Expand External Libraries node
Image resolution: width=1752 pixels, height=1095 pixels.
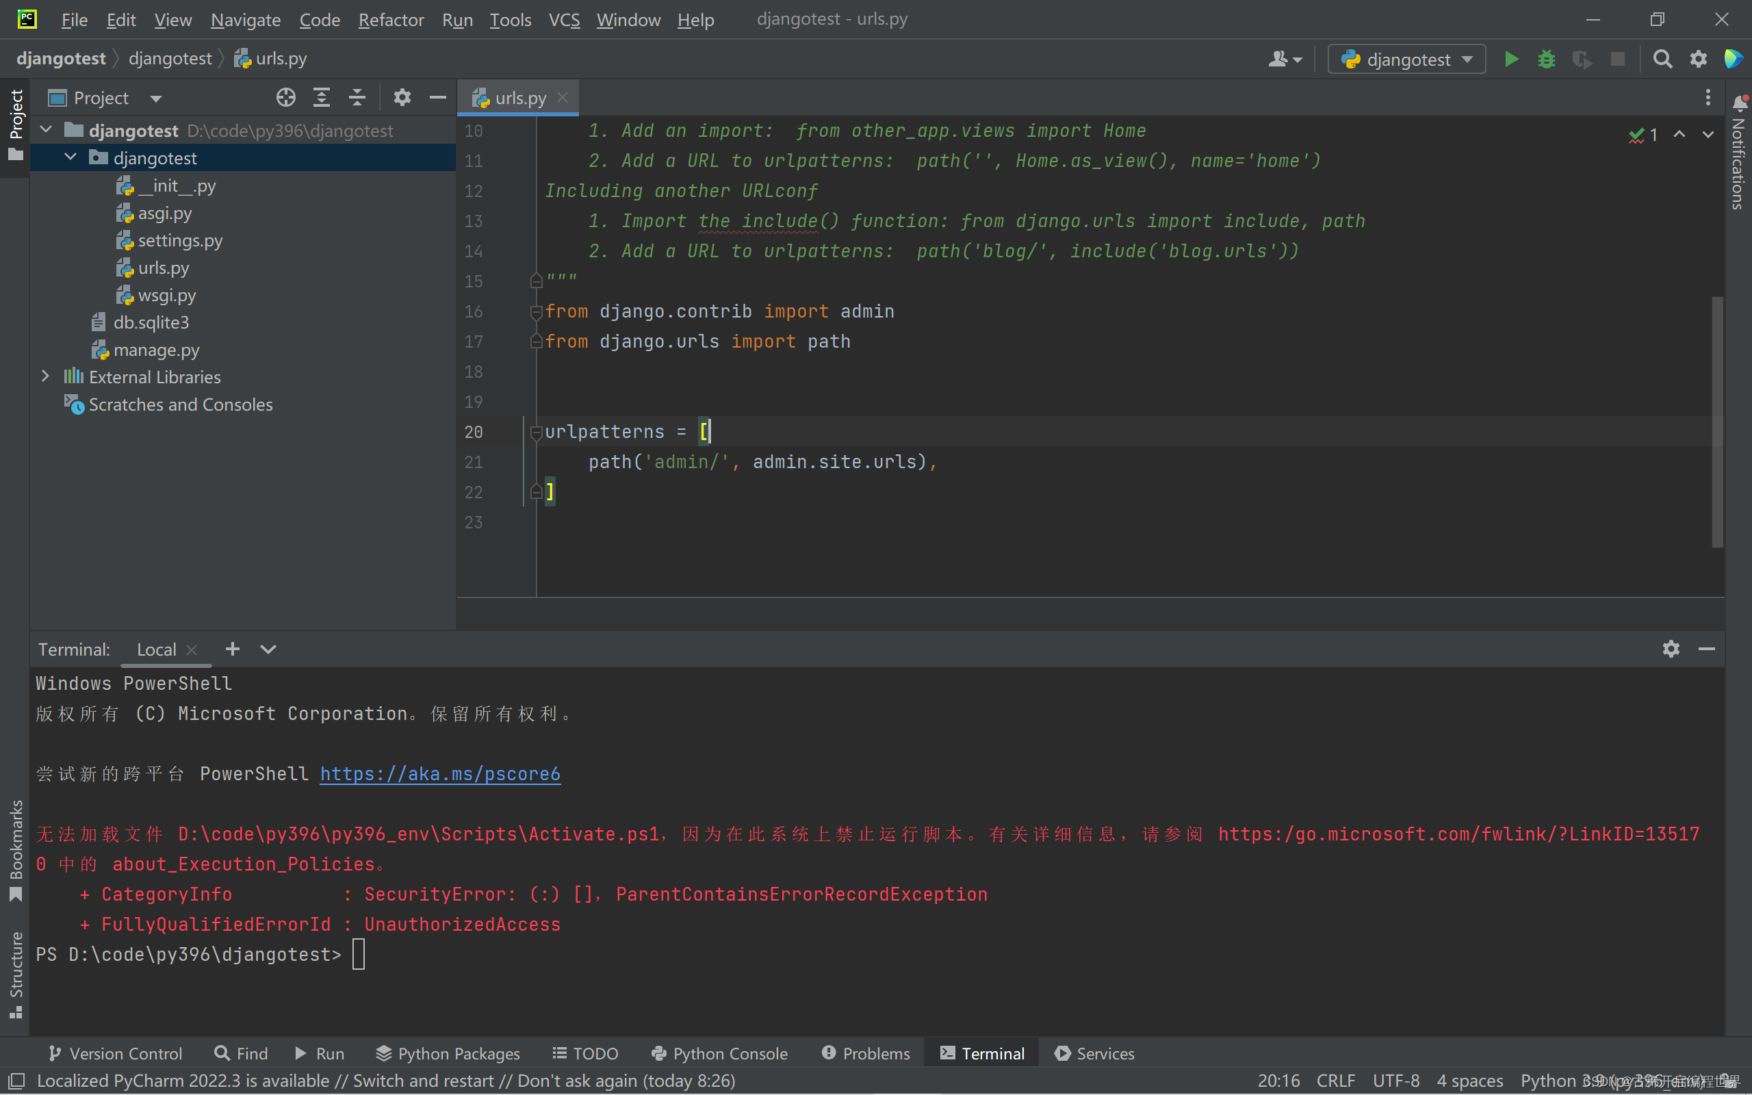point(46,376)
